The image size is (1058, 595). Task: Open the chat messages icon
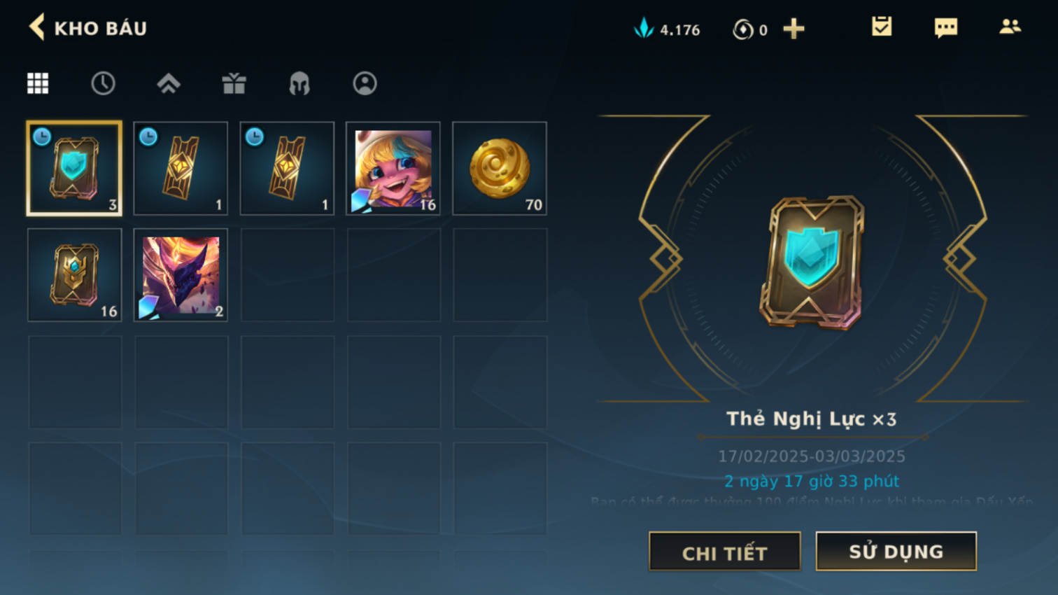pos(946,28)
